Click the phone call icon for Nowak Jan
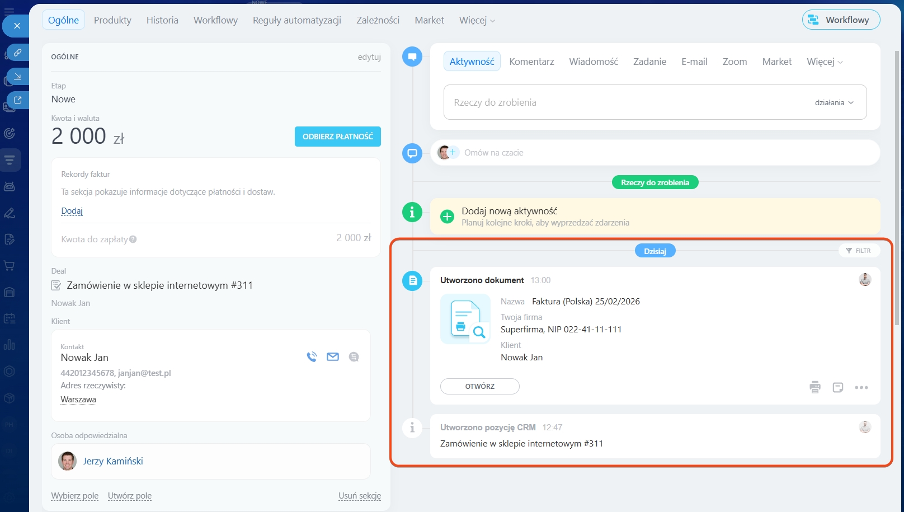Image resolution: width=904 pixels, height=512 pixels. pyautogui.click(x=312, y=357)
